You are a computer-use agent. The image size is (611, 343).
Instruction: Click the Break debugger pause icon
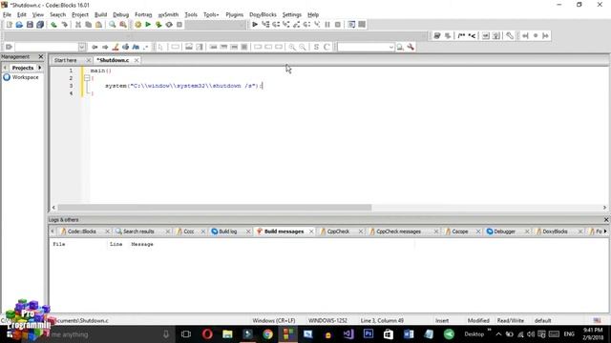pyautogui.click(x=327, y=25)
